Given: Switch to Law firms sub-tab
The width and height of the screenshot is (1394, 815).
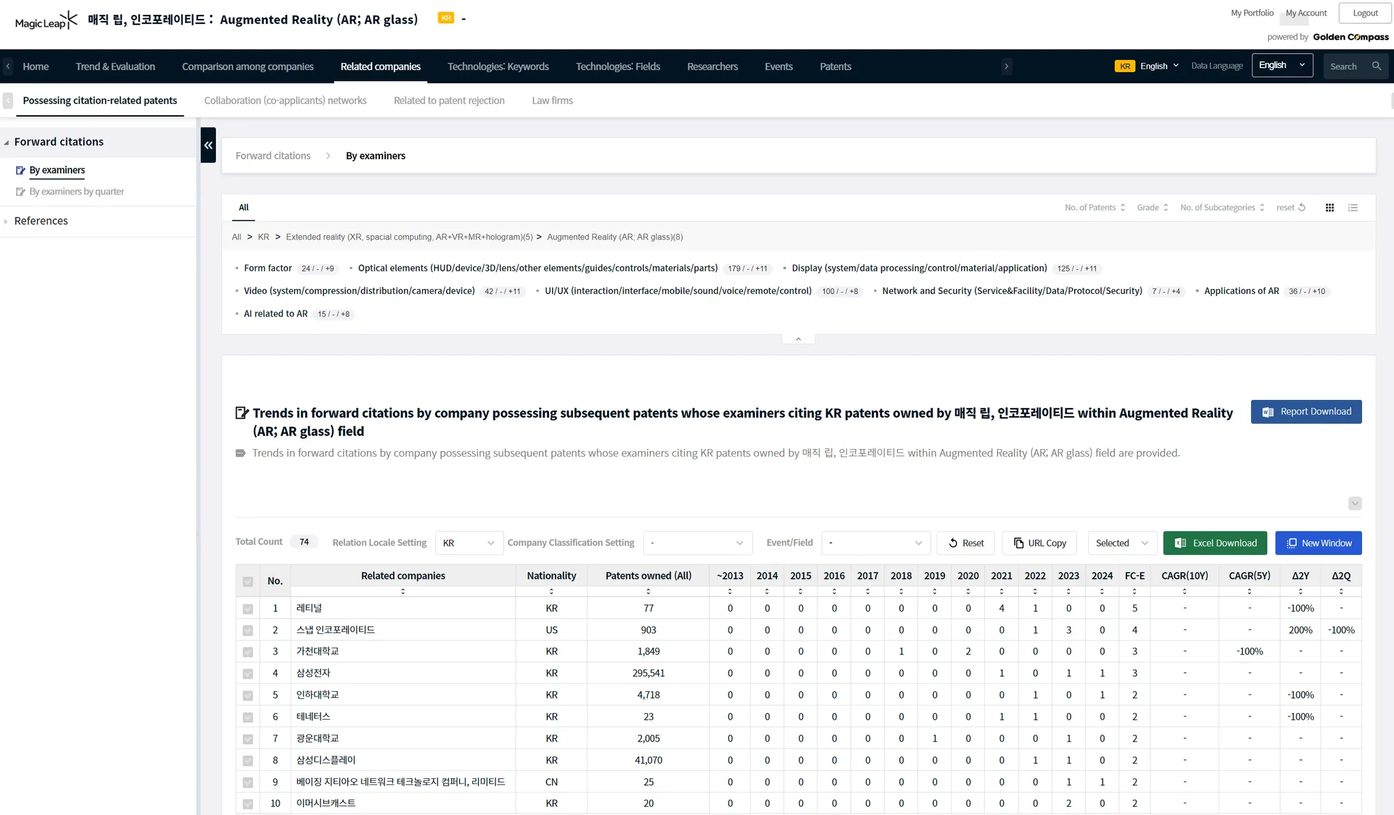Looking at the screenshot, I should pos(552,101).
